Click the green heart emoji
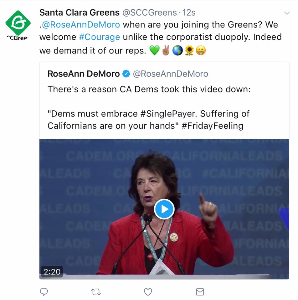Viewport: 298px width, 300px height. click(x=155, y=50)
